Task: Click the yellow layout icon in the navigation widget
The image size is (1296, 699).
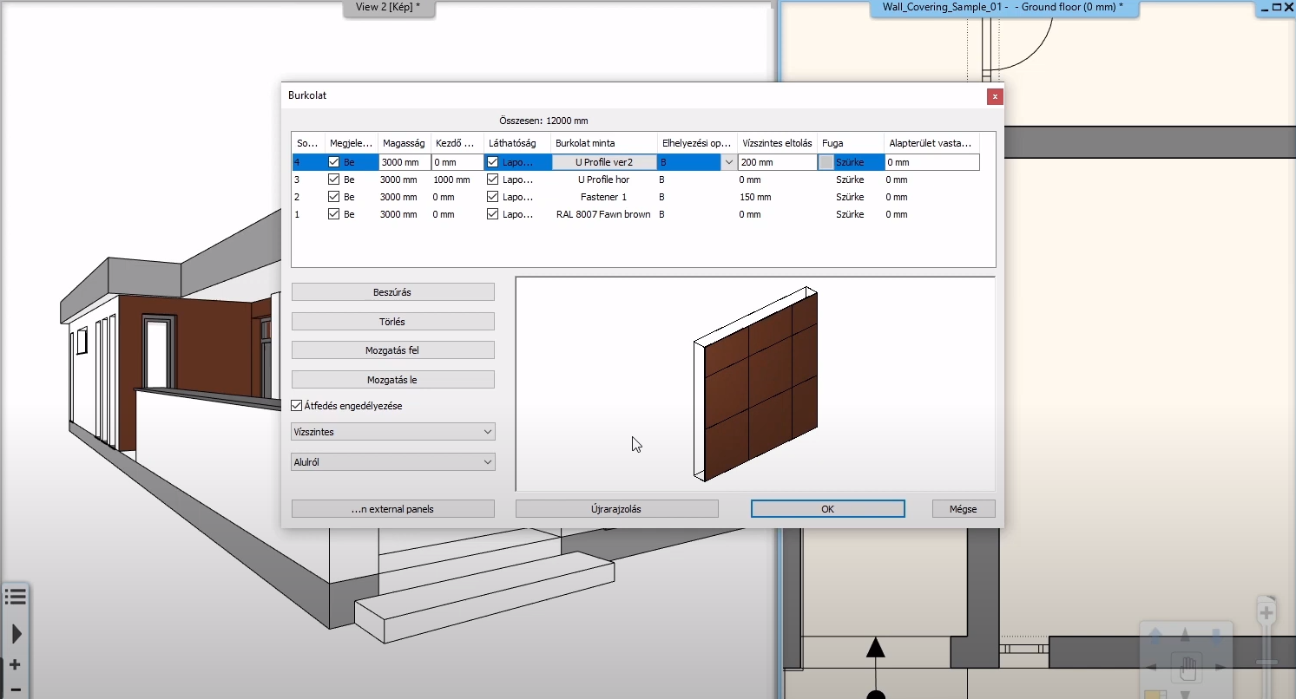Action: [x=1155, y=694]
